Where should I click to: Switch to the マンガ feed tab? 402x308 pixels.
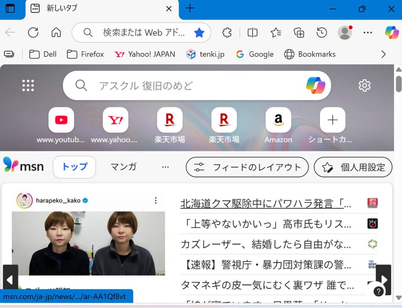click(x=123, y=167)
